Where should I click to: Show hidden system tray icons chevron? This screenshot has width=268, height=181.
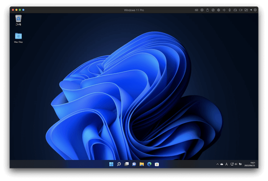click(217, 164)
